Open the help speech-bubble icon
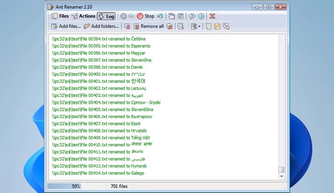Viewport: 334px width, 193px height. coord(192,16)
